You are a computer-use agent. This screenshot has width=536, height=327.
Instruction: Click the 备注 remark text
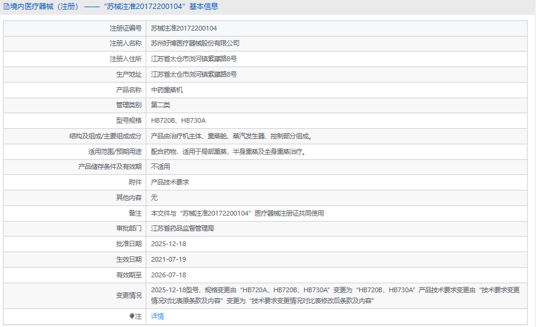237,213
